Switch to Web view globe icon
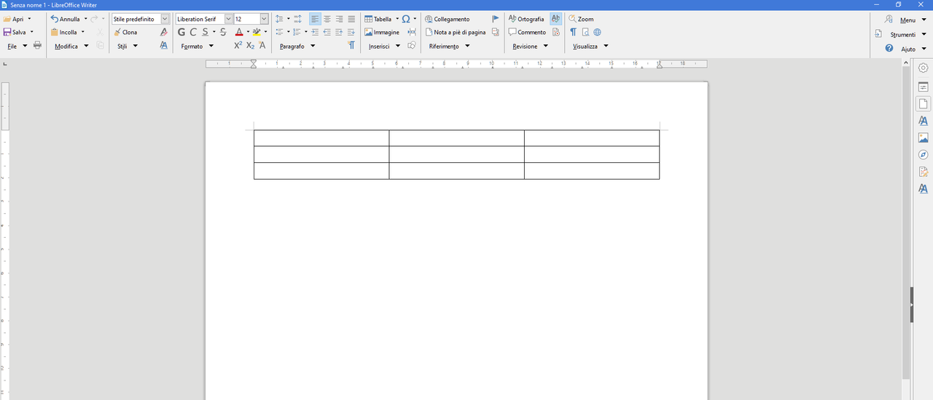The width and height of the screenshot is (933, 400). pos(598,32)
